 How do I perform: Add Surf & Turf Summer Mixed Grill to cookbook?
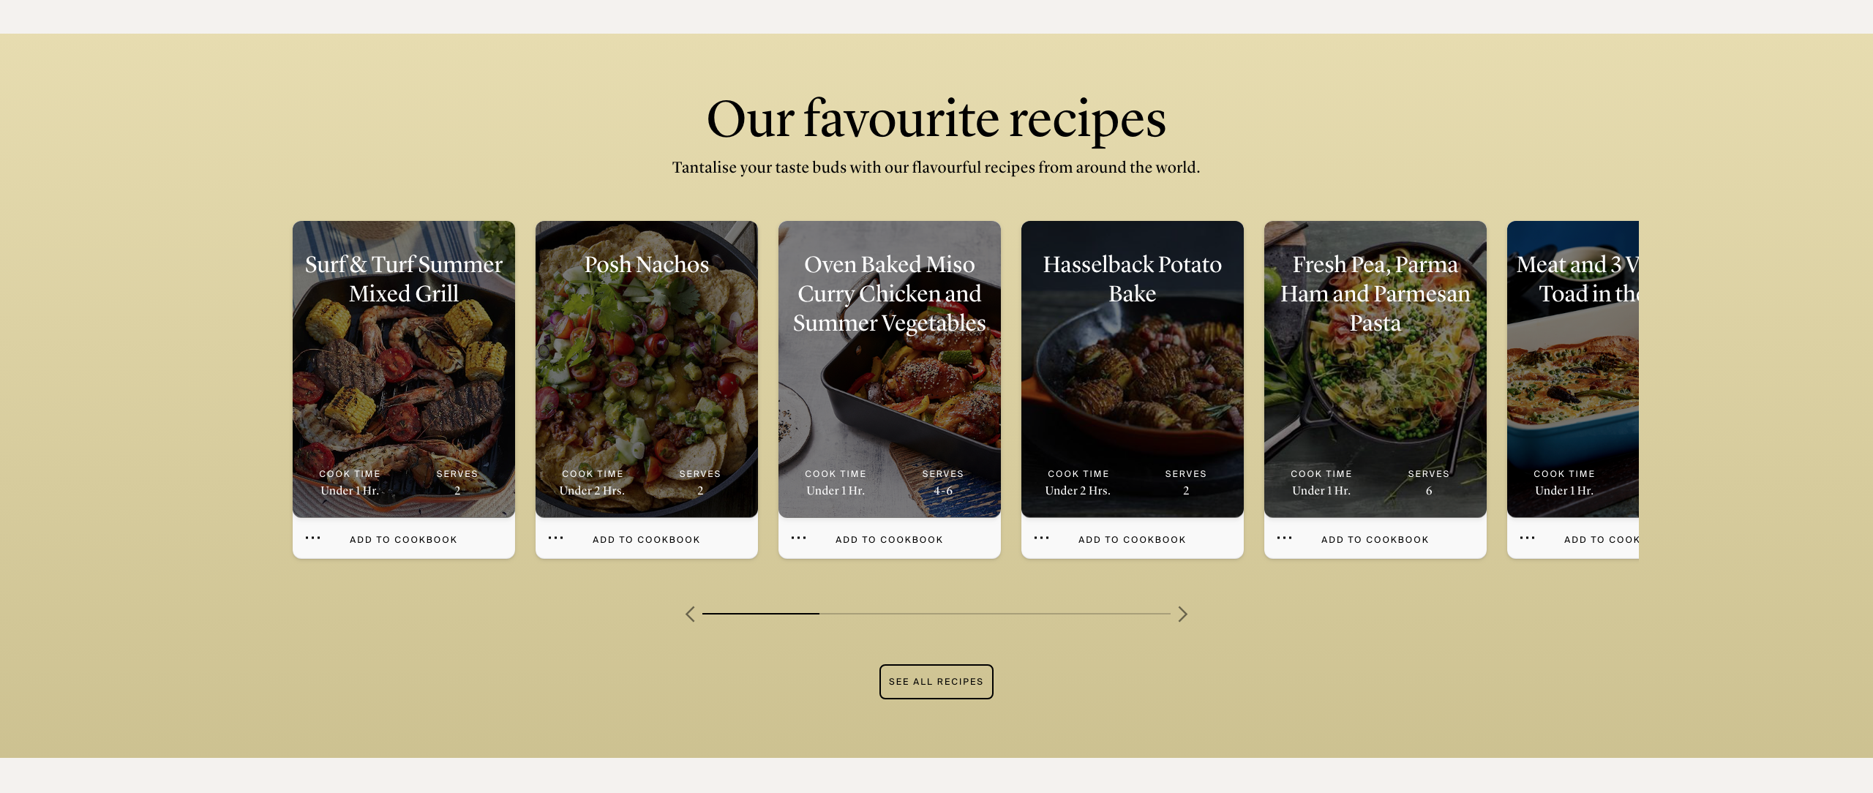pyautogui.click(x=403, y=540)
